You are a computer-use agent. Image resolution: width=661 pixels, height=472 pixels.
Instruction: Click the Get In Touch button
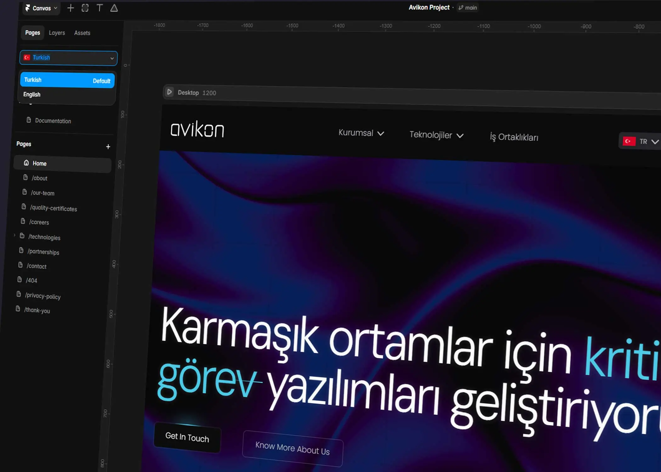pos(187,437)
